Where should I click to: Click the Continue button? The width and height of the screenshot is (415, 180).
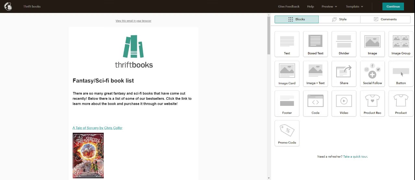tap(393, 6)
